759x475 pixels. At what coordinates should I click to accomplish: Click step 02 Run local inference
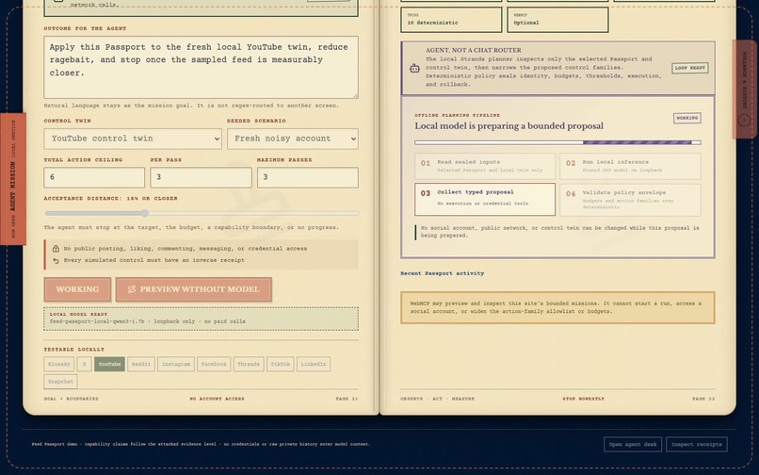coord(630,166)
